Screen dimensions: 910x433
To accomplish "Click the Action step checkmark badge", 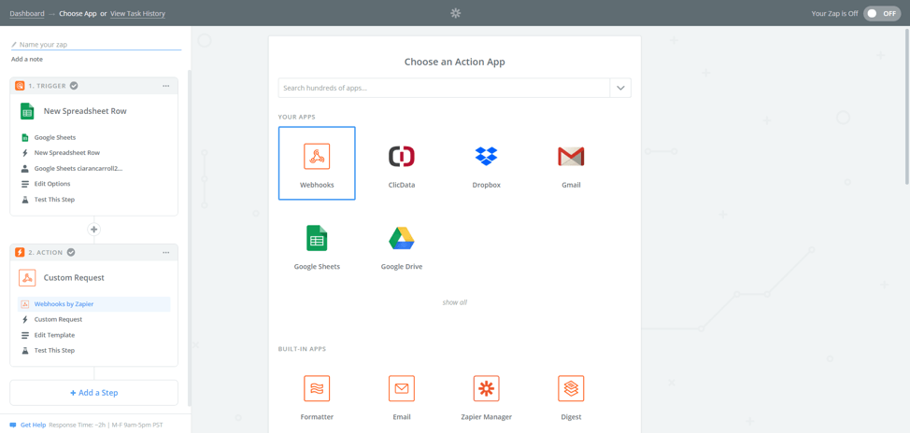I will pos(71,252).
